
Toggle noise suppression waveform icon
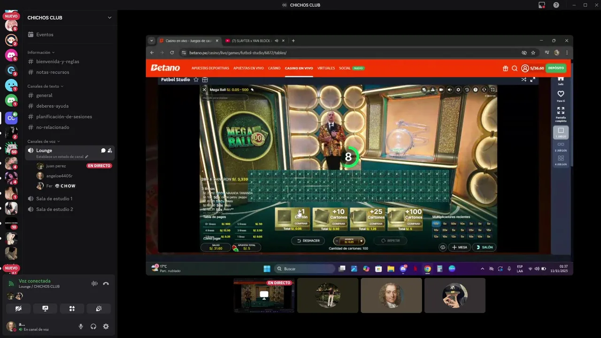(94, 284)
